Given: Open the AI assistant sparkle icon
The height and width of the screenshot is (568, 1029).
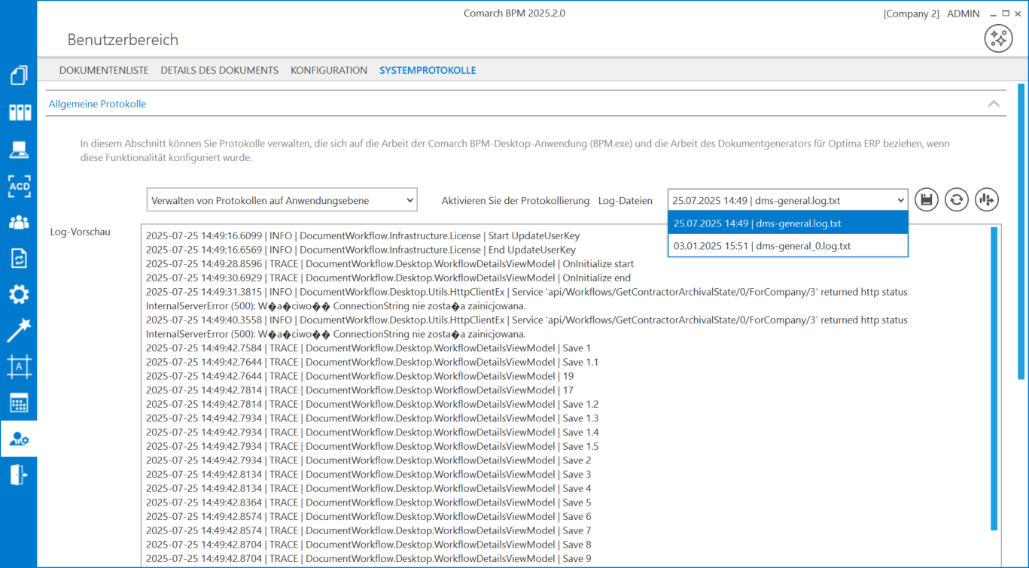Looking at the screenshot, I should pyautogui.click(x=998, y=38).
